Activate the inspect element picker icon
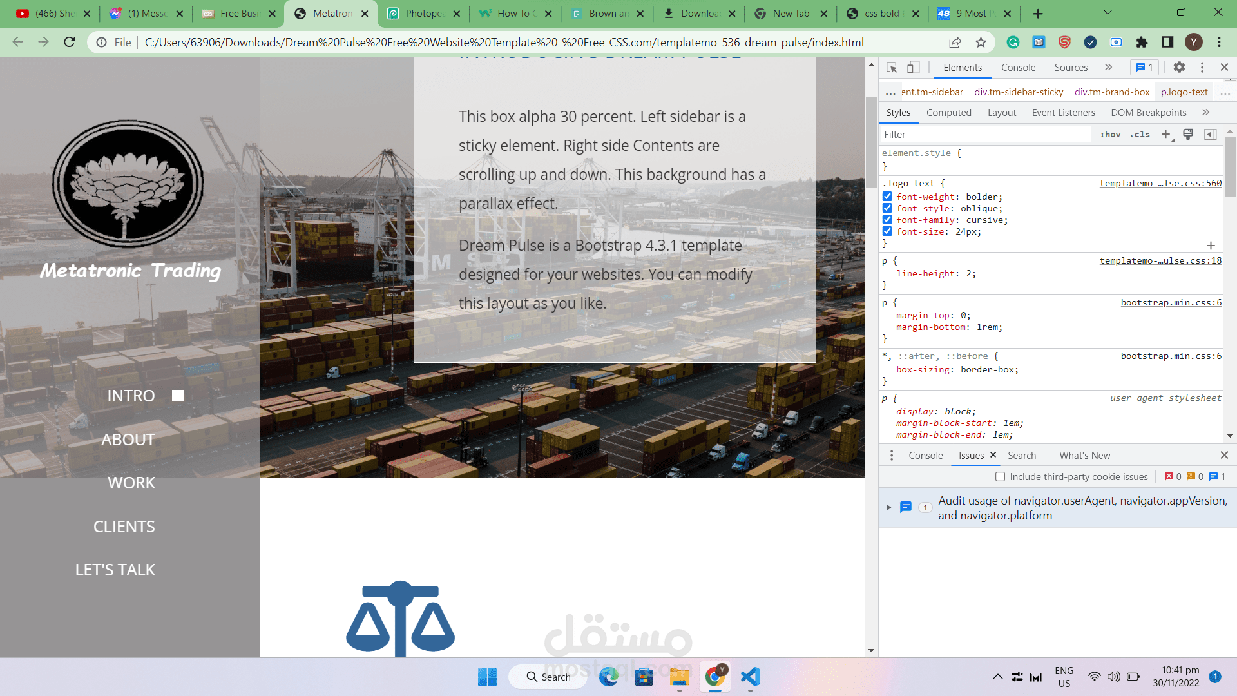This screenshot has width=1237, height=696. [892, 68]
